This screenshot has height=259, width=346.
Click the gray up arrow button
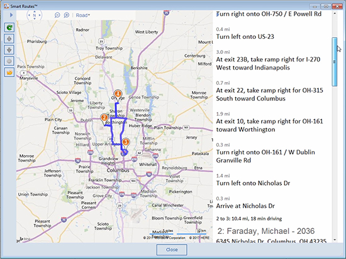point(9,39)
